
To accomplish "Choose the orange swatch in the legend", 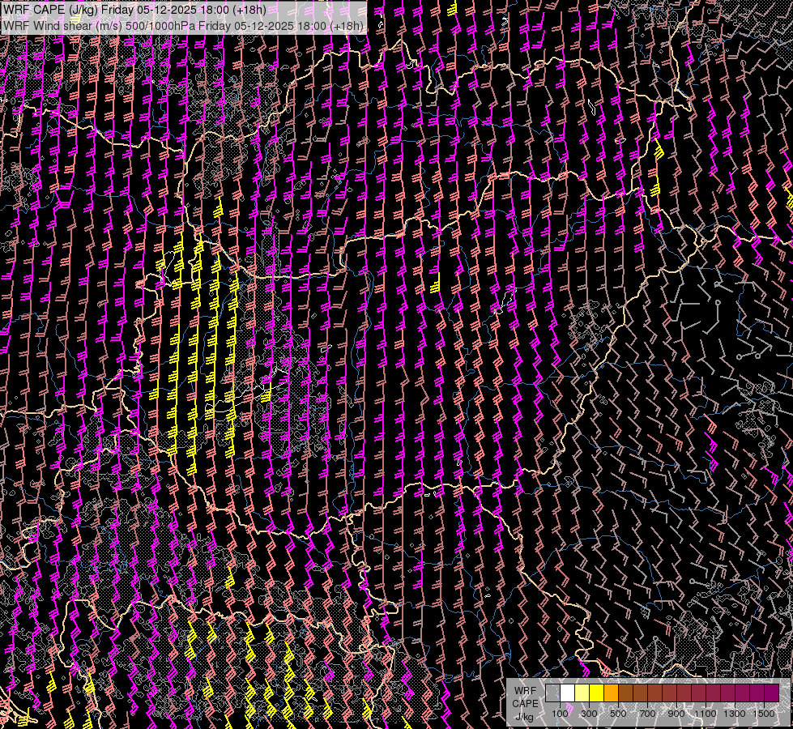I will (611, 693).
